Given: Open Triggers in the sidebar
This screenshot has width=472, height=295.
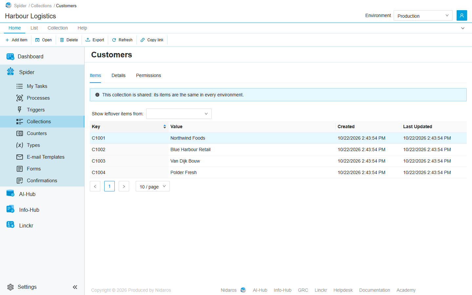Looking at the screenshot, I should pos(42,110).
